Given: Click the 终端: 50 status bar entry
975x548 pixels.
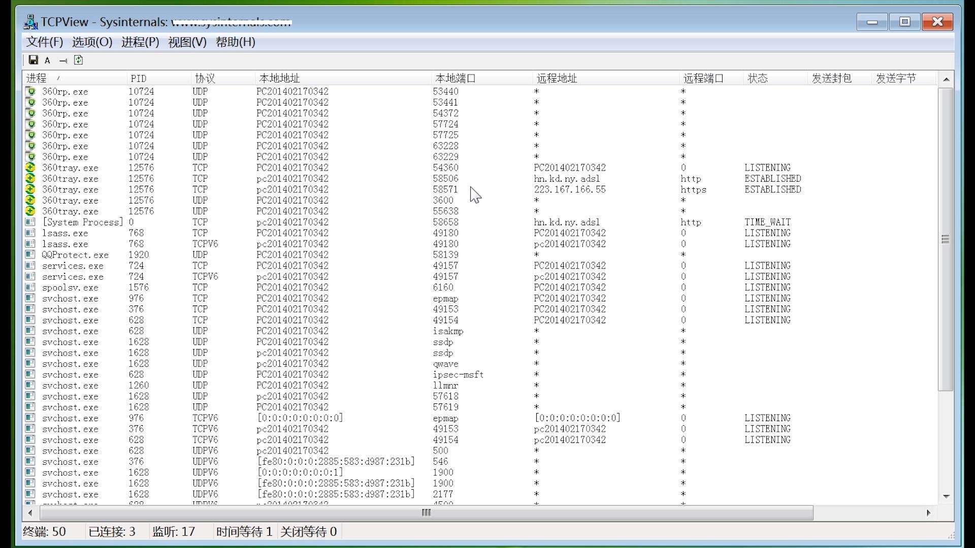Looking at the screenshot, I should tap(45, 531).
